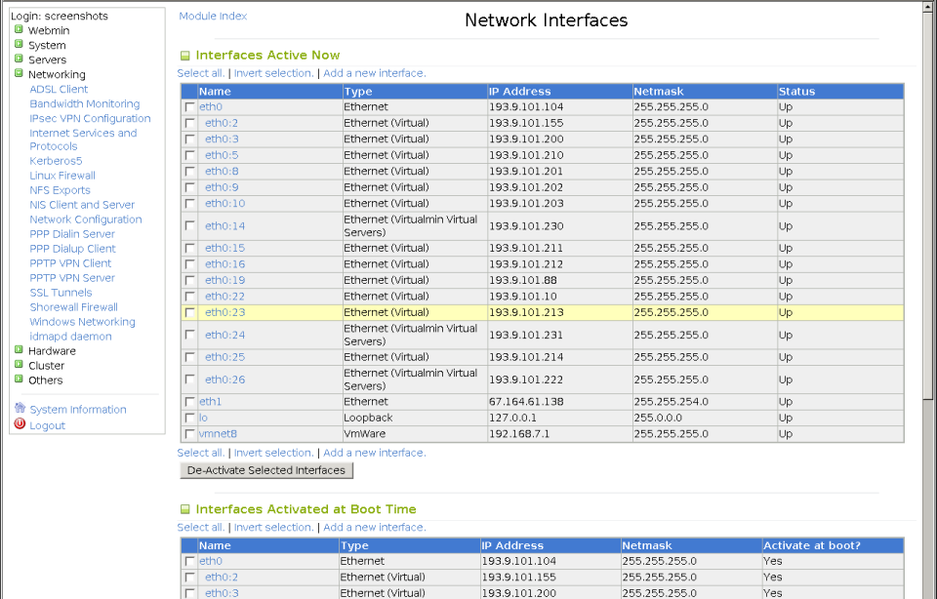Click the icon beside Interfaces Active Now heading

point(184,56)
